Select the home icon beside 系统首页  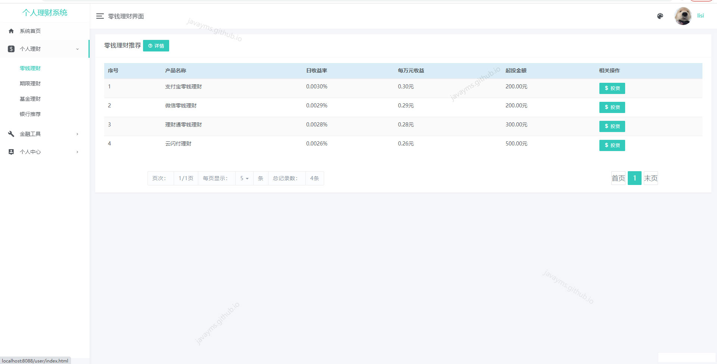11,31
